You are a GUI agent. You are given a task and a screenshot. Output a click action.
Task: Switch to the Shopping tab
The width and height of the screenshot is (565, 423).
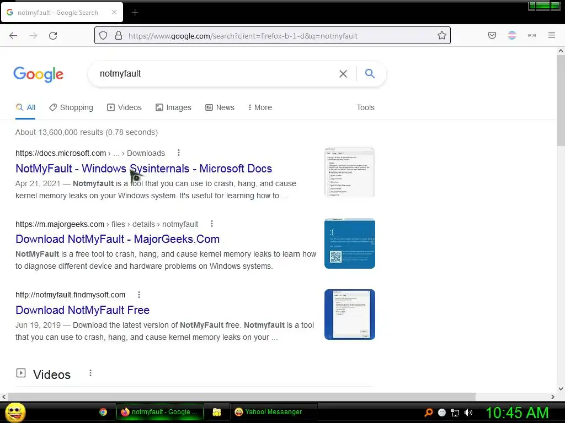coord(71,107)
